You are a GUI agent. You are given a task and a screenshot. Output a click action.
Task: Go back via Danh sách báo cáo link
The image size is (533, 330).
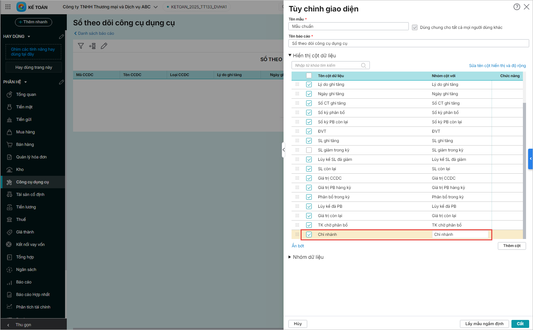(94, 33)
